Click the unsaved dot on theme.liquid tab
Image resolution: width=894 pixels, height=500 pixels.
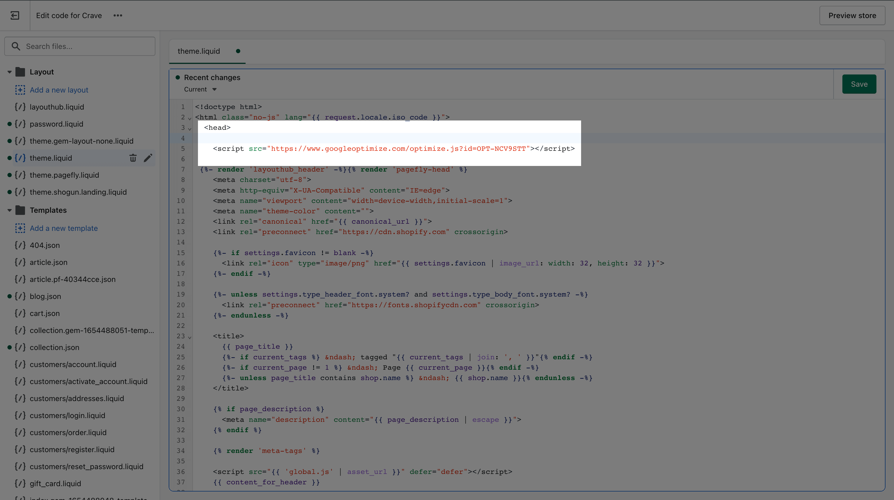pos(238,51)
